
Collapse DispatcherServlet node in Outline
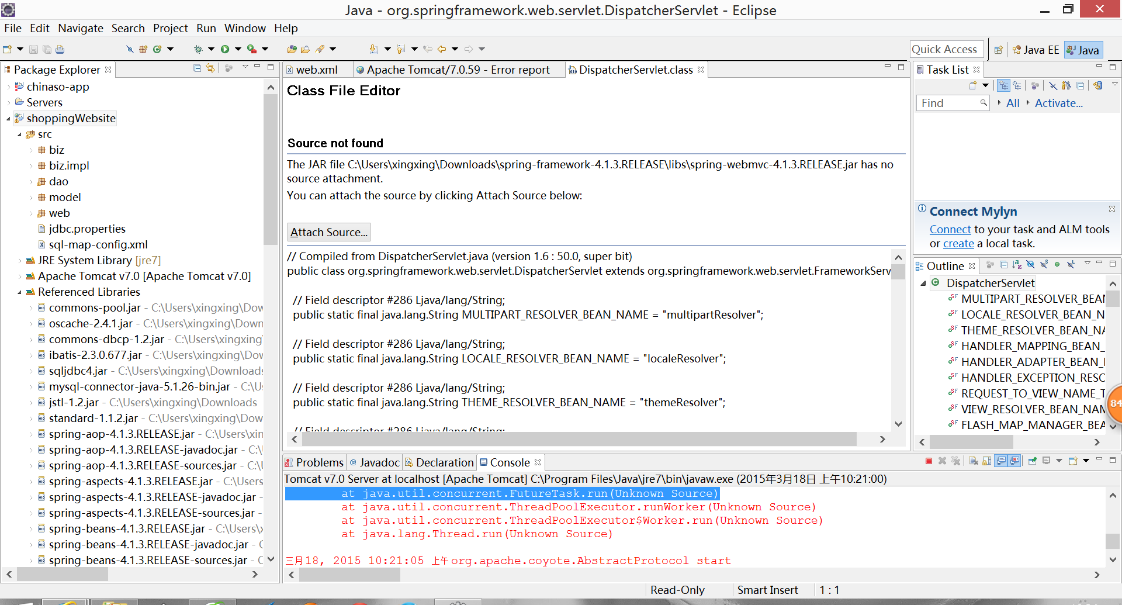(923, 284)
